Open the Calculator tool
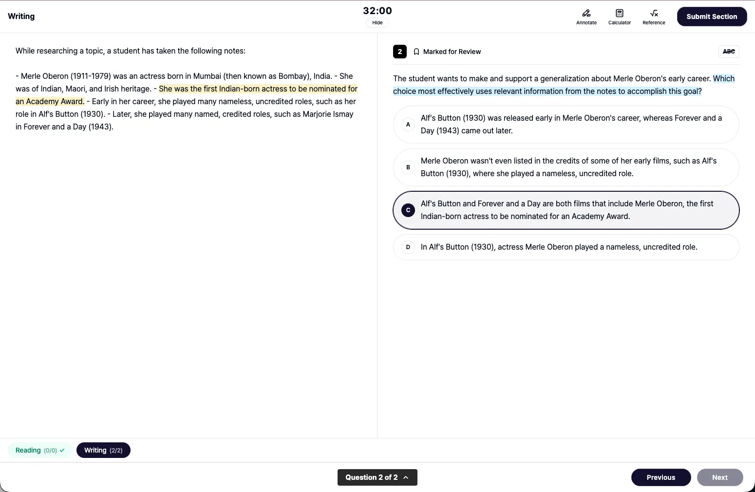The width and height of the screenshot is (755, 492). pos(619,17)
